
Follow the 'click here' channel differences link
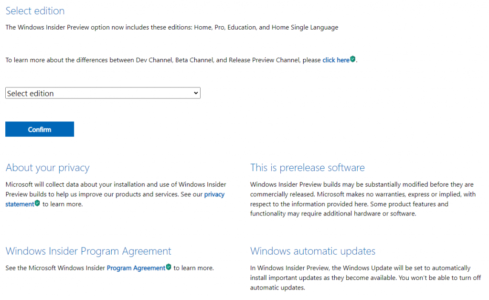click(x=336, y=60)
